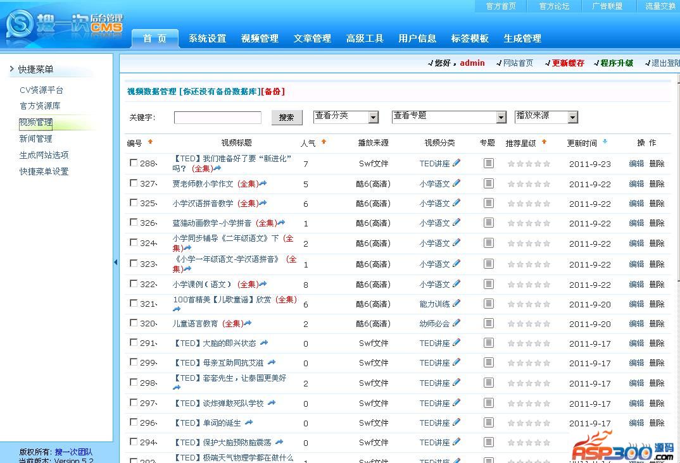680x463 pixels.
Task: Click blue arrow after 儿童语言教育
Action: tap(248, 323)
